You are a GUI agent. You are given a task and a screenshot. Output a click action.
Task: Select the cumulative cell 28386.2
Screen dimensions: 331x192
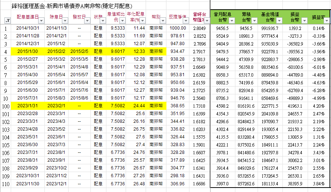[246, 44]
